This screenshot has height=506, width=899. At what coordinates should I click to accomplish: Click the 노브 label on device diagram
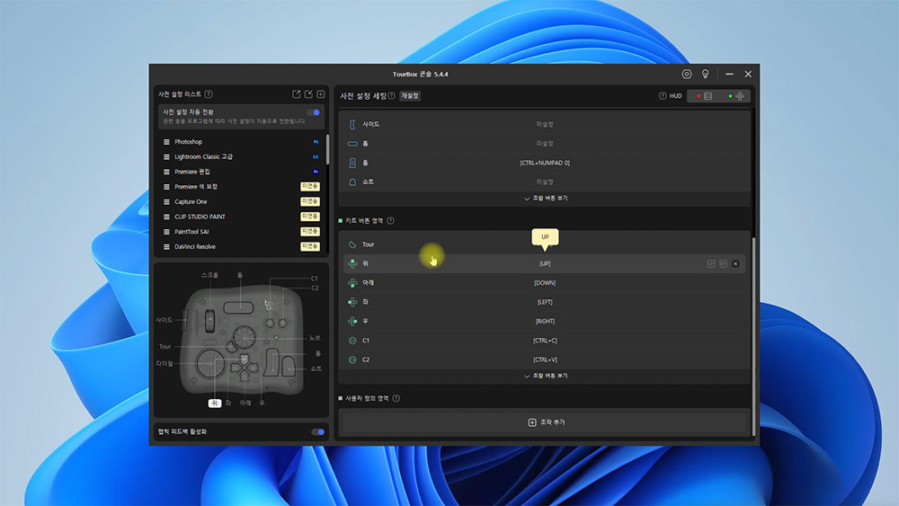tap(315, 338)
